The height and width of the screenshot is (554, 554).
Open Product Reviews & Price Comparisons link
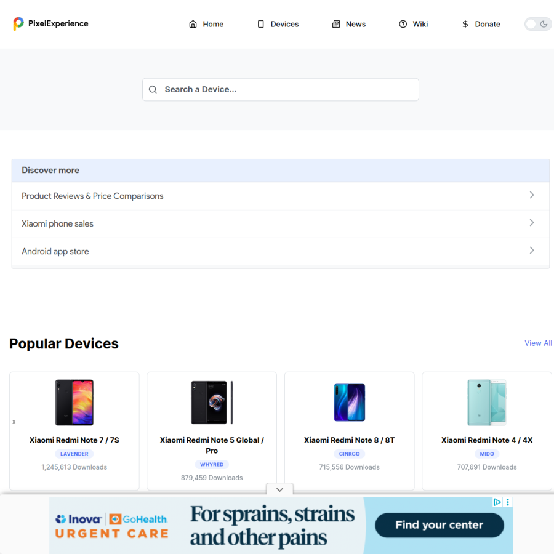[92, 196]
